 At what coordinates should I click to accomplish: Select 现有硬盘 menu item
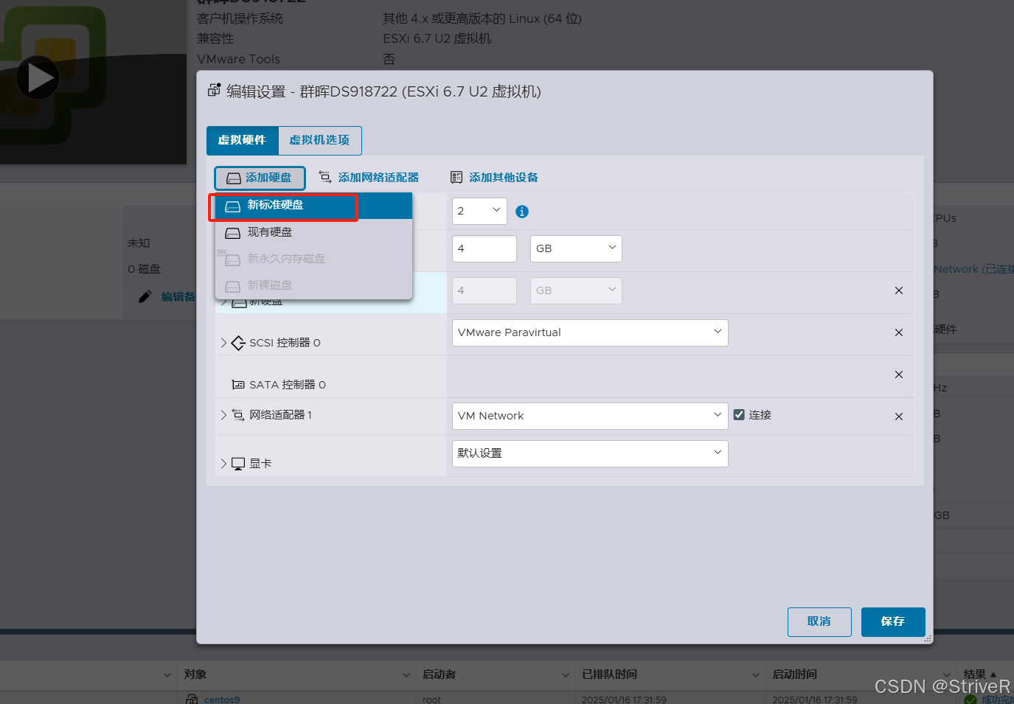(x=313, y=232)
